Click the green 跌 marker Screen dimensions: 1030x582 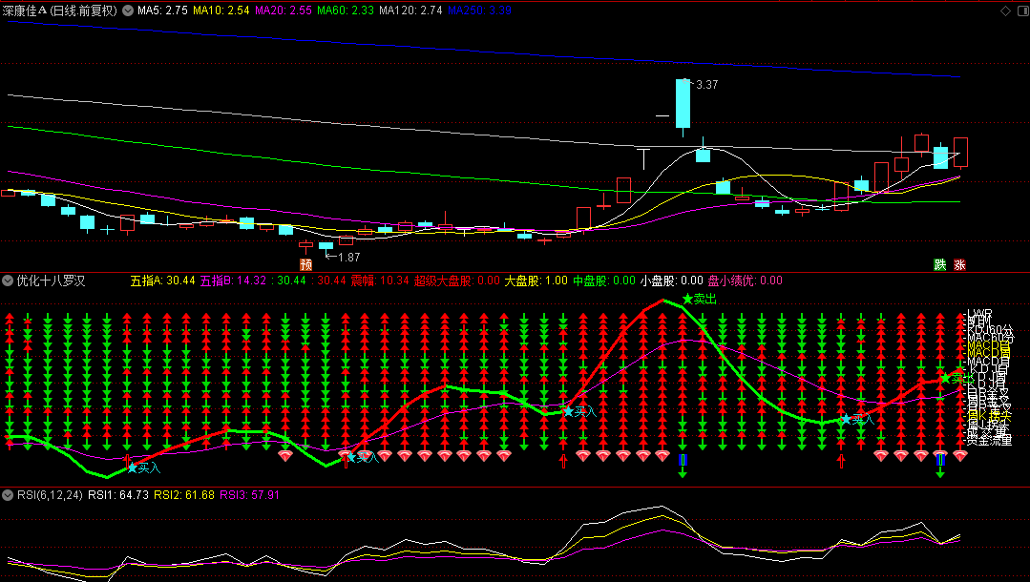click(940, 264)
